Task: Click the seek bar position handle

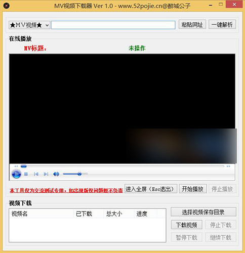Action: pos(24,166)
